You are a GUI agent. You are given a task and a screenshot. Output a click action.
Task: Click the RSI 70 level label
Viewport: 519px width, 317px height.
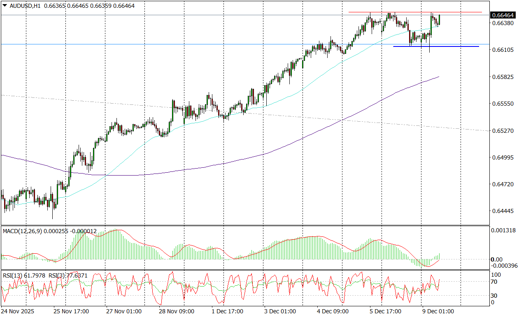[x=495, y=282]
